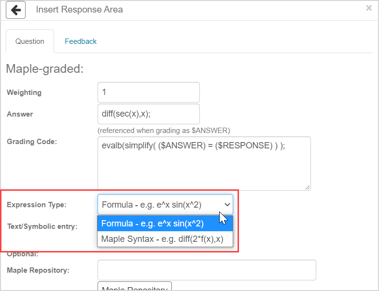This screenshot has width=379, height=291.
Task: Switch to the Feedback tab
Action: click(x=81, y=41)
